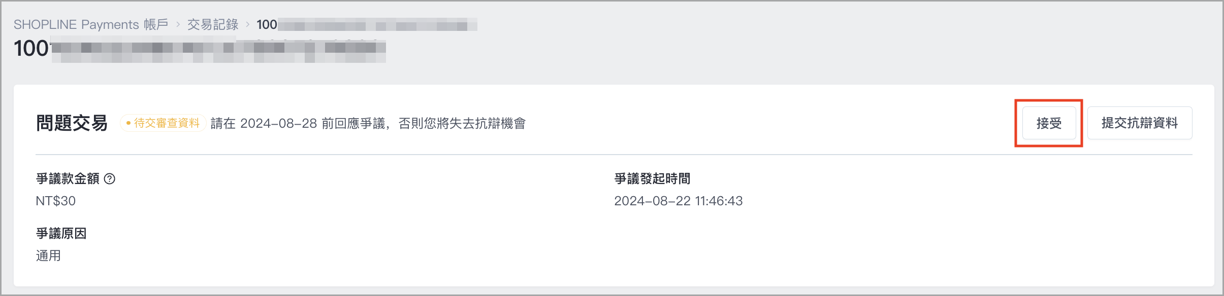1224x296 pixels.
Task: Click the transaction ID in the breadcrumb
Action: [x=367, y=24]
